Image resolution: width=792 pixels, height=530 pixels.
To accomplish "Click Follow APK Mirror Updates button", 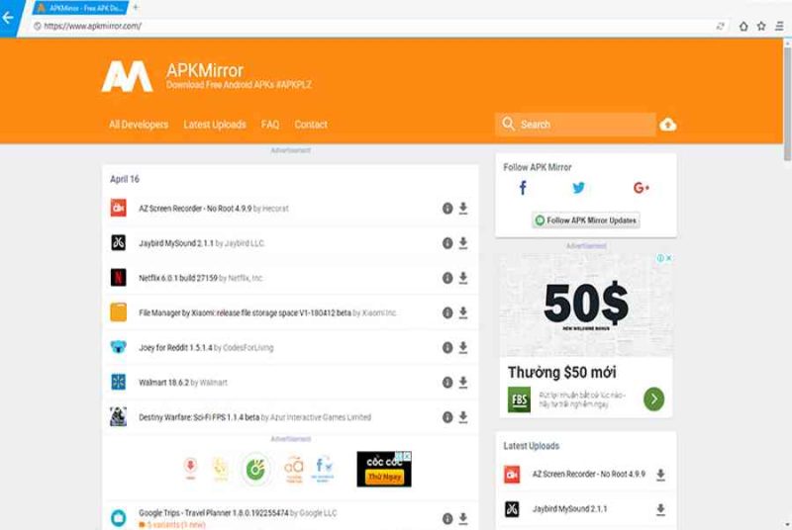I will pyautogui.click(x=586, y=221).
